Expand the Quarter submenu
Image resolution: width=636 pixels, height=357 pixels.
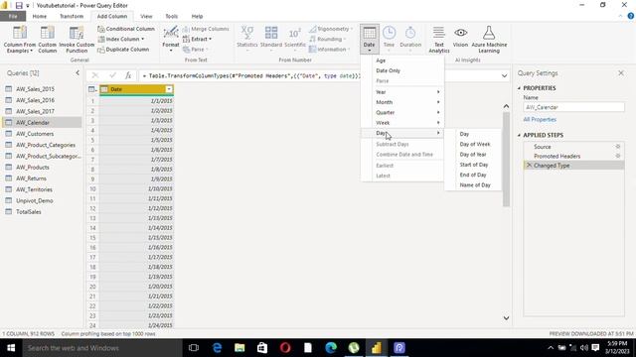tap(402, 112)
